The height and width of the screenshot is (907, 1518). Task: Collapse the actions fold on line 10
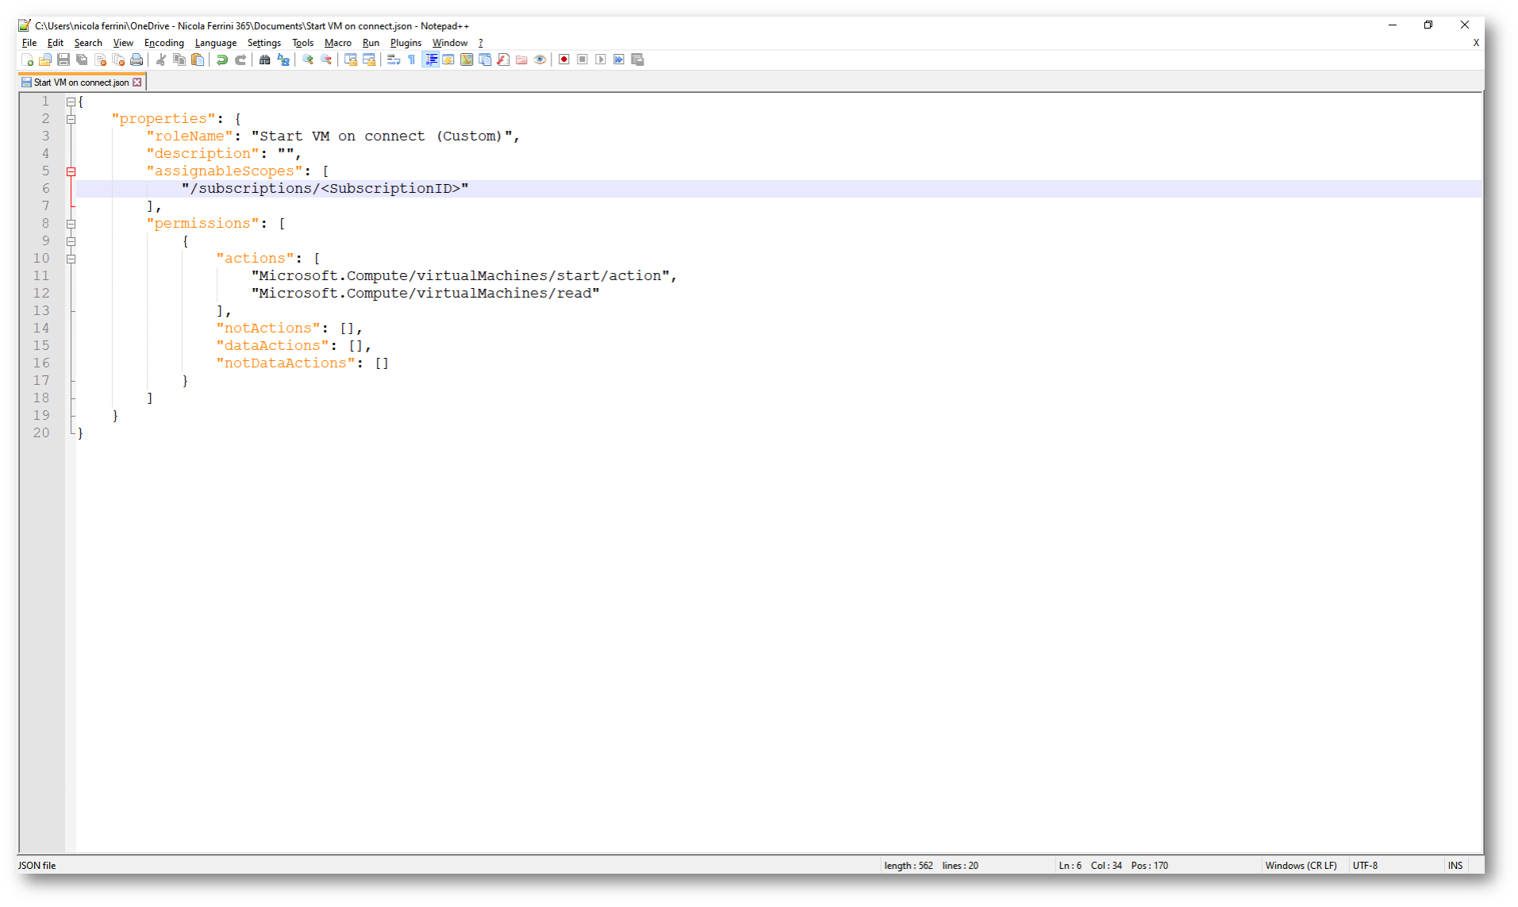tap(71, 259)
